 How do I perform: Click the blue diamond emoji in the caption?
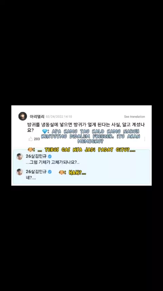45,132
